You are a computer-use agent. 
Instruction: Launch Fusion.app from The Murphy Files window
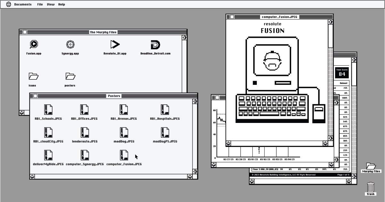pyautogui.click(x=33, y=45)
